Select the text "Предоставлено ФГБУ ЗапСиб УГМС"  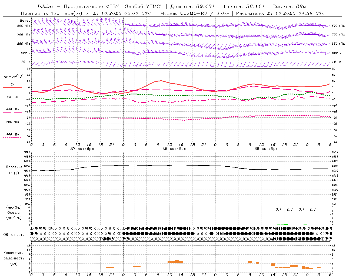pos(113,6)
